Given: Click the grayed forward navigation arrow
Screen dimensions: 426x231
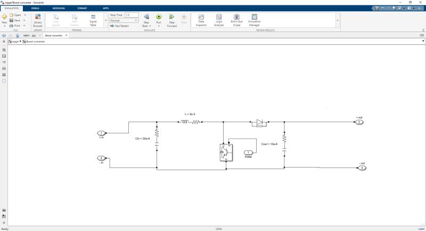Looking at the screenshot, I should click(x=11, y=35).
